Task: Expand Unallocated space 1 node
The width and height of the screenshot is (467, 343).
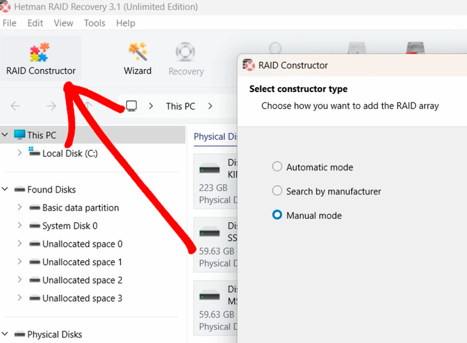Action: (x=20, y=262)
